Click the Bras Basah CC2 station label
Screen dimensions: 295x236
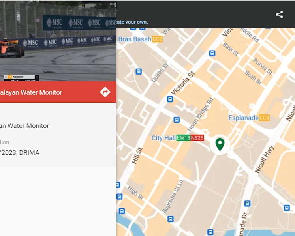140,39
